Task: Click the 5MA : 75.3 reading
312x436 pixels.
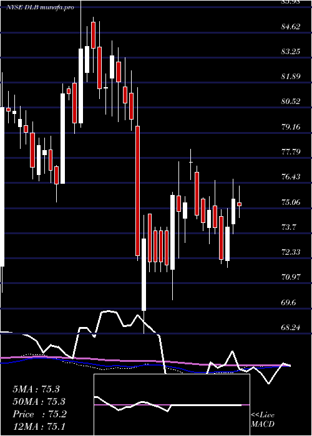Action: coord(36,389)
